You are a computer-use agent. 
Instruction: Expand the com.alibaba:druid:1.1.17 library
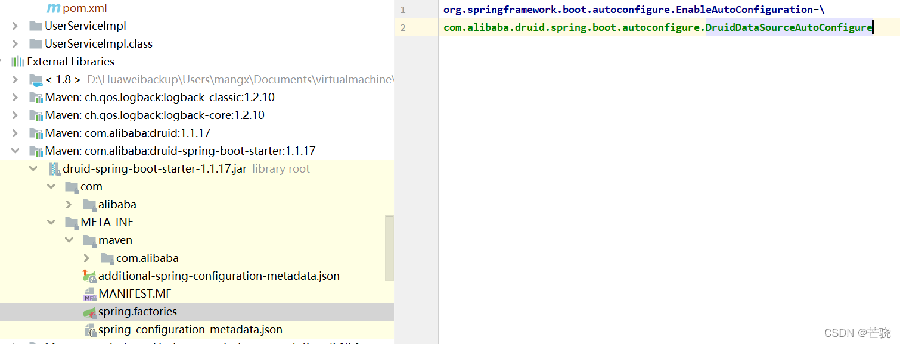pyautogui.click(x=15, y=133)
